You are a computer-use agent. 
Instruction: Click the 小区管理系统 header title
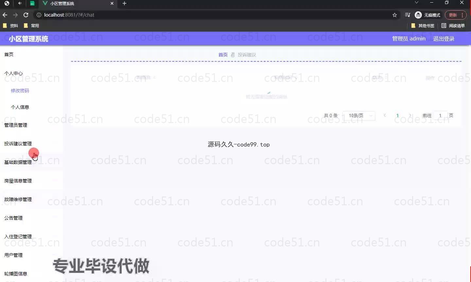pos(28,39)
